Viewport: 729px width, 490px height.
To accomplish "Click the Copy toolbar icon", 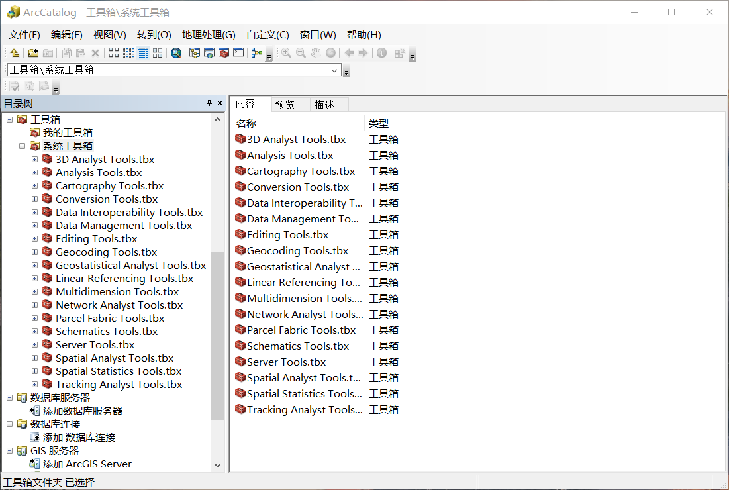I will tap(66, 53).
